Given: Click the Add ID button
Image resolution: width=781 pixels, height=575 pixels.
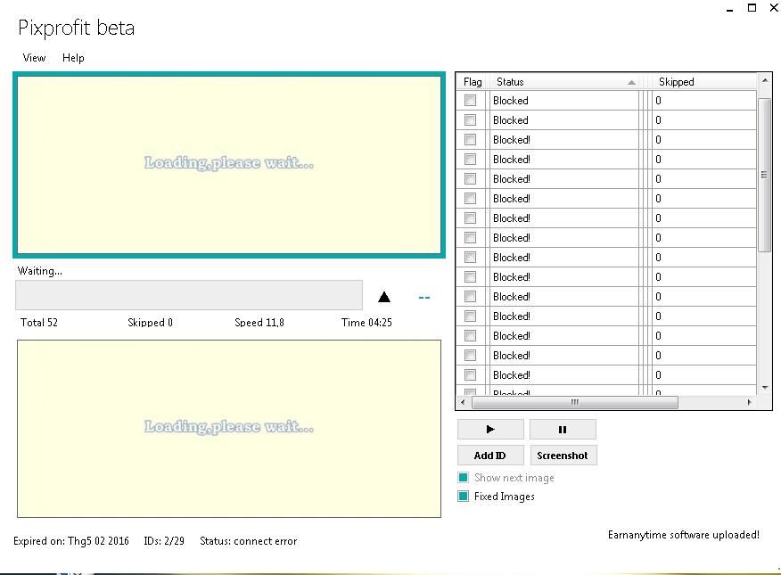Looking at the screenshot, I should (x=490, y=455).
